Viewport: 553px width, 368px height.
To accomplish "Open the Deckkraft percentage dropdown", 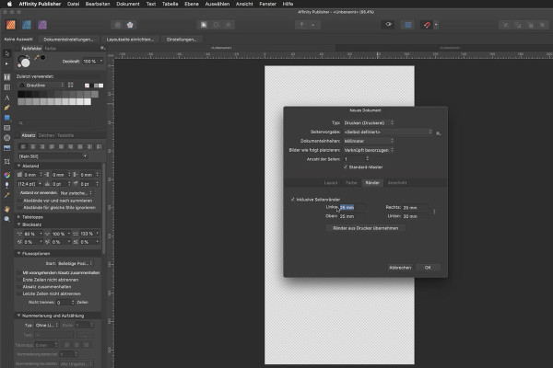I will pos(101,62).
